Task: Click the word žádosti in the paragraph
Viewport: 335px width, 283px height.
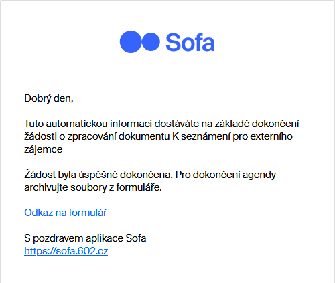Action: [40, 136]
